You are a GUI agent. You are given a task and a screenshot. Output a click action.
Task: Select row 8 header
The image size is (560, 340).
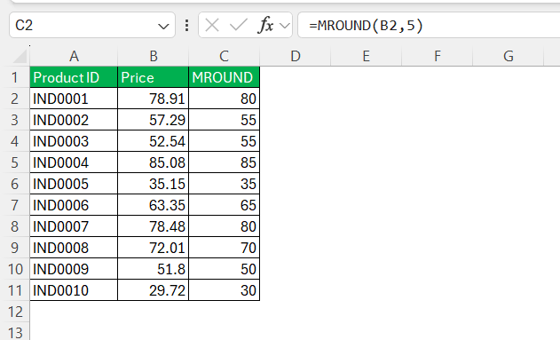[14, 226]
